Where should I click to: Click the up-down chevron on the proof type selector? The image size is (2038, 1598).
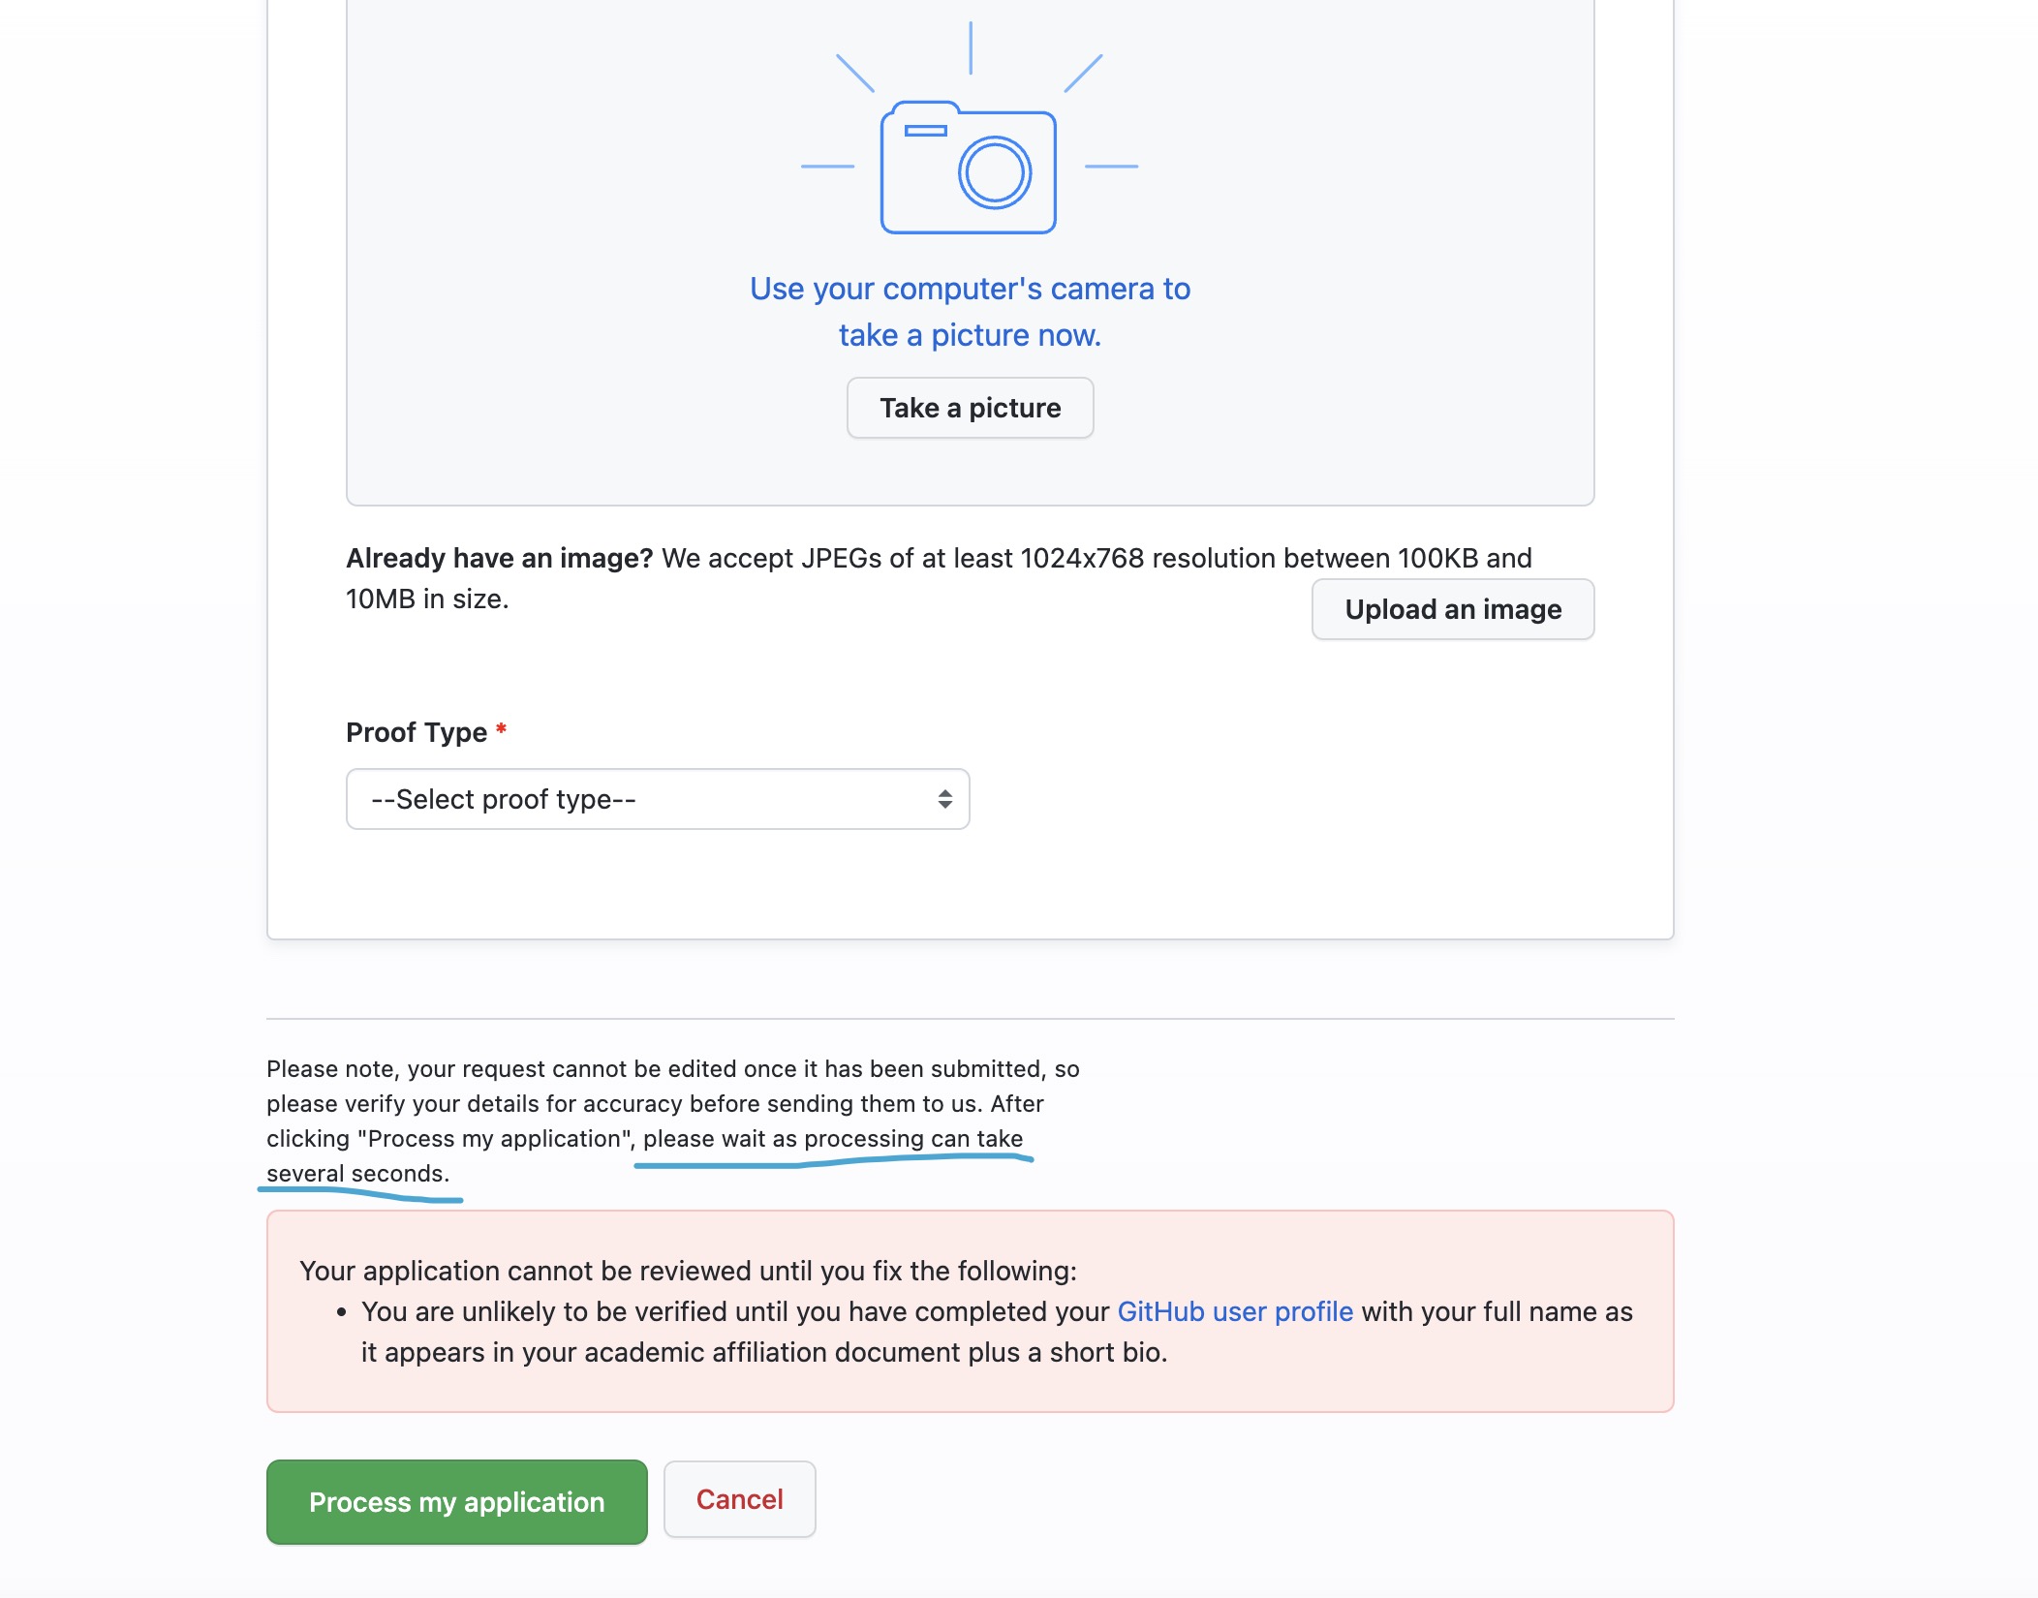click(943, 799)
